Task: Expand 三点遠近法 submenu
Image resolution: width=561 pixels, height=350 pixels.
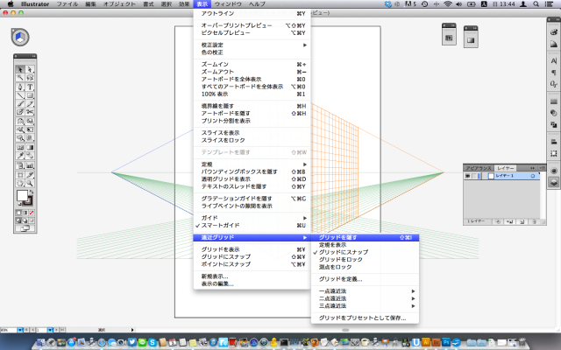Action: tap(365, 306)
